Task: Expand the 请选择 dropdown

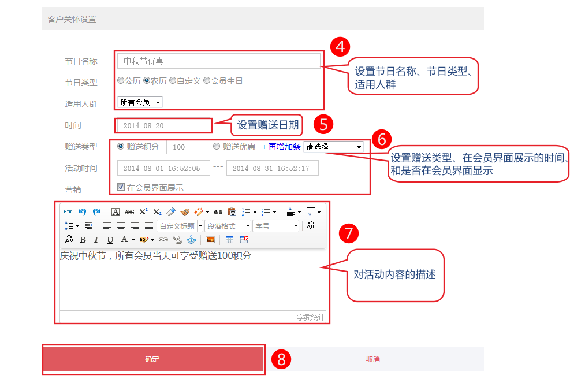Action: [x=333, y=147]
